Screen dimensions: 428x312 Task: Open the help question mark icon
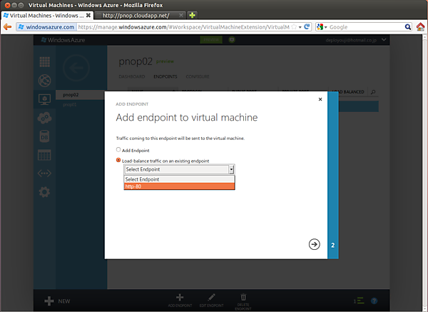pos(374,301)
